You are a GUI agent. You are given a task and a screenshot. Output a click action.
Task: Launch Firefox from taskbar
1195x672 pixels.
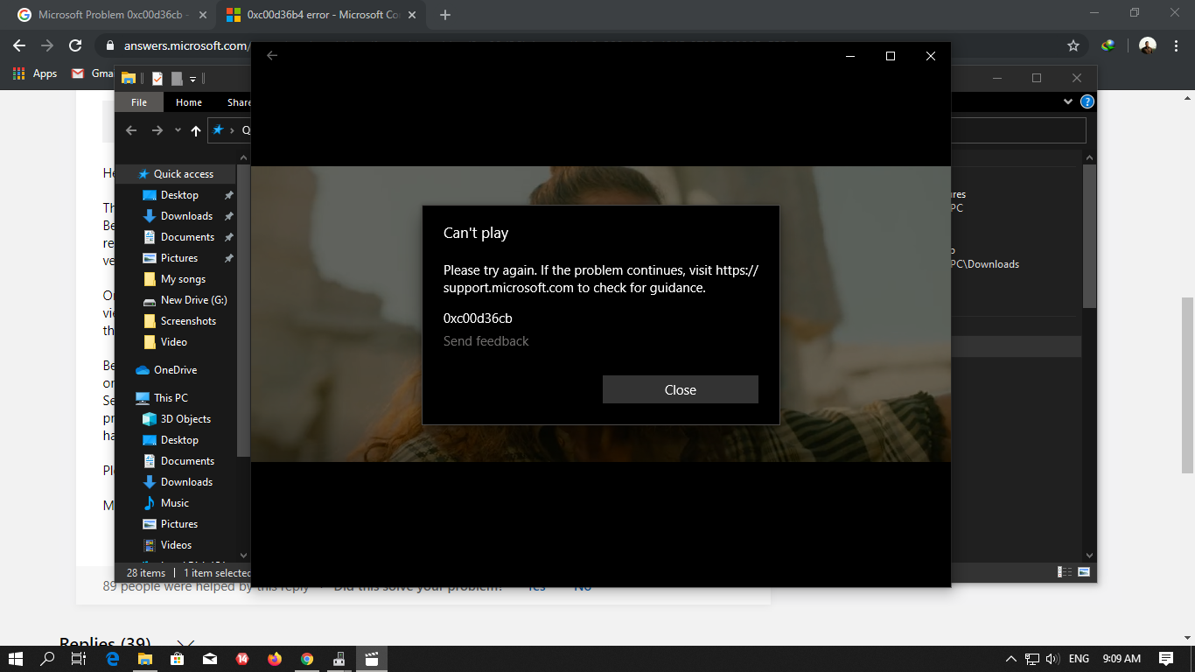275,659
